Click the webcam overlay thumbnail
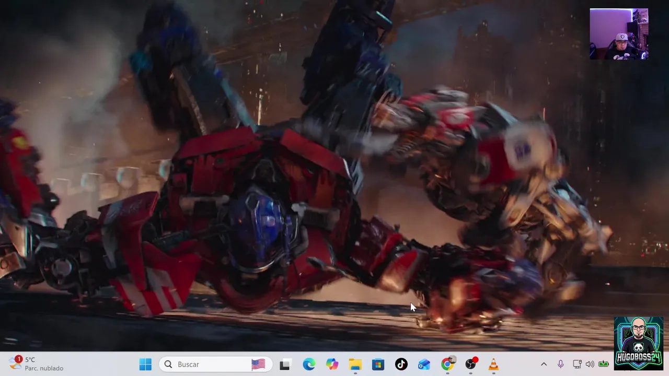Viewport: 669px width, 376px height. coord(619,34)
